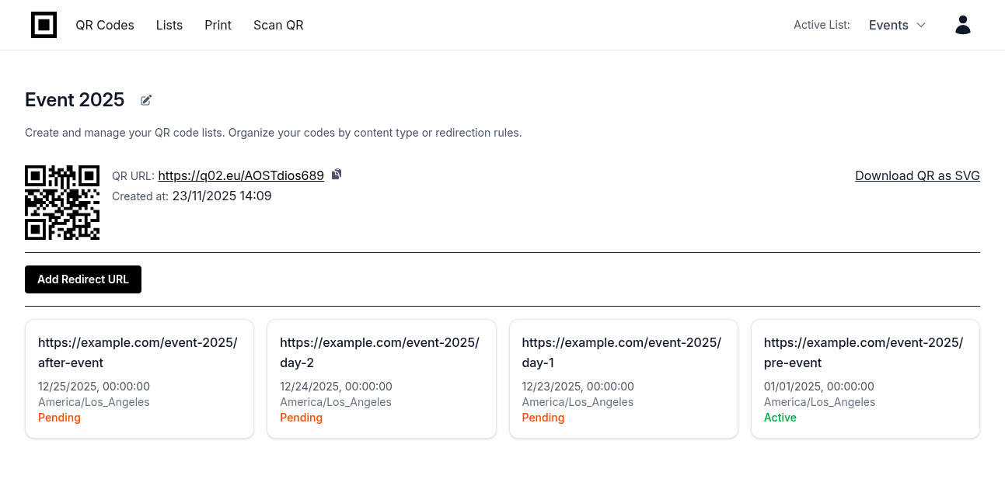Open the pre-event redirect card

coord(865,379)
